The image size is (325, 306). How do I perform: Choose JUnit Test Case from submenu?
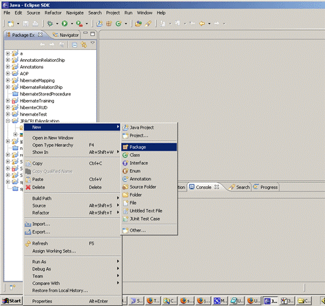tap(149, 218)
